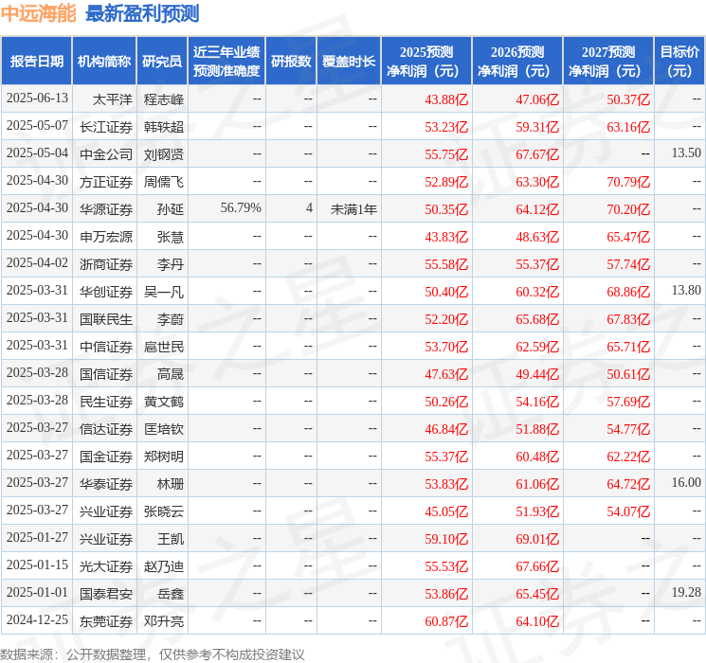Select the 华源证券 institution cell
The width and height of the screenshot is (706, 663).
point(106,209)
